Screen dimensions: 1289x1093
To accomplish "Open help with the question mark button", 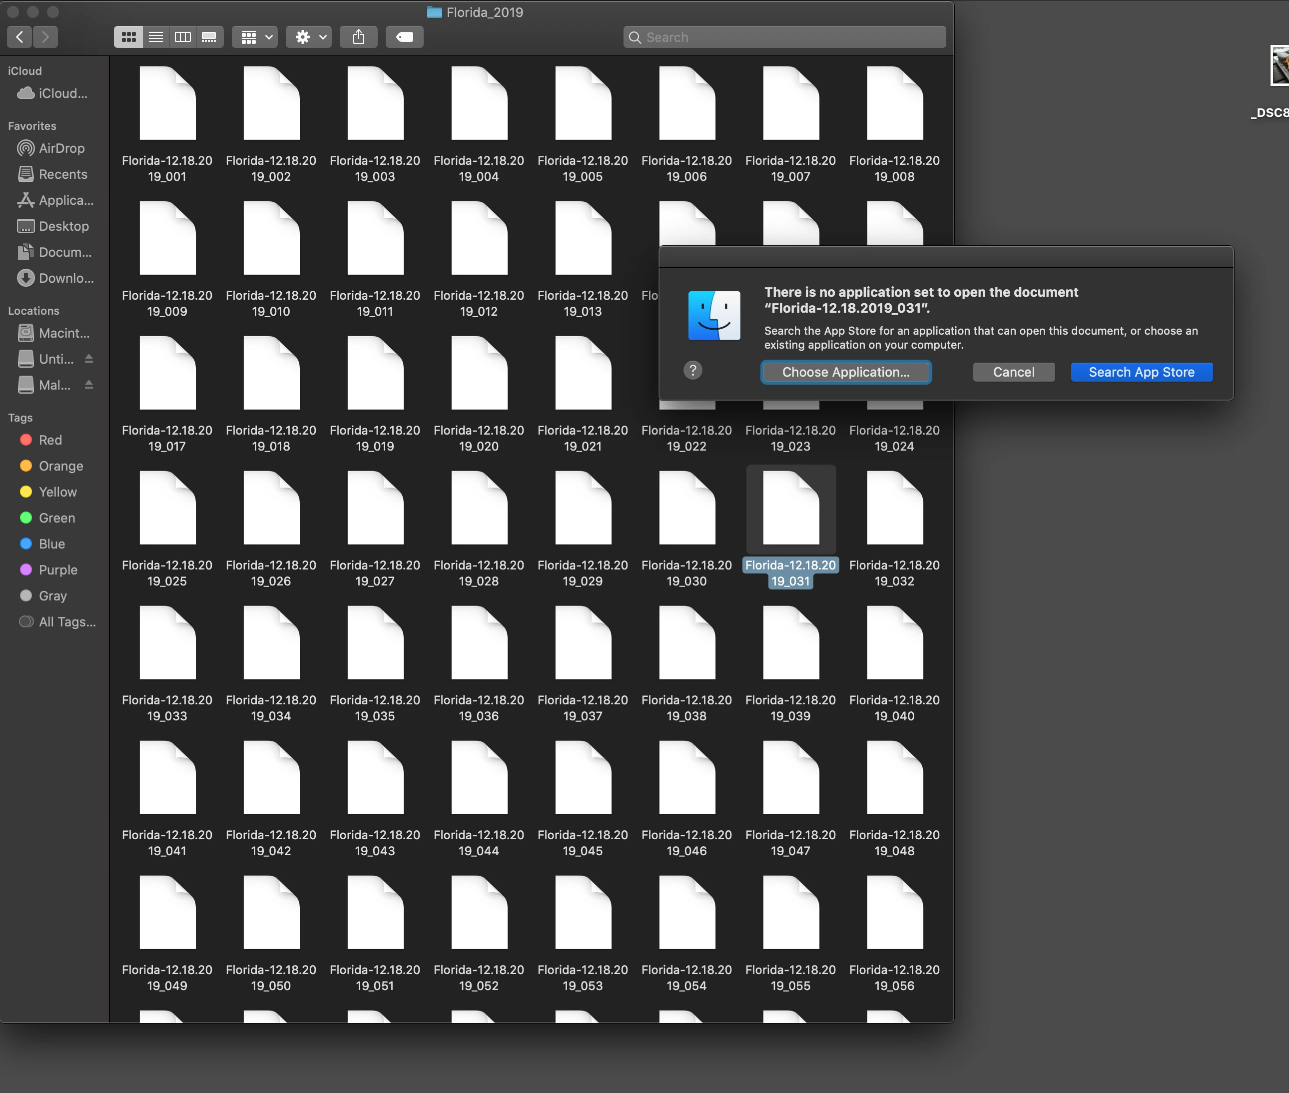I will click(x=693, y=371).
